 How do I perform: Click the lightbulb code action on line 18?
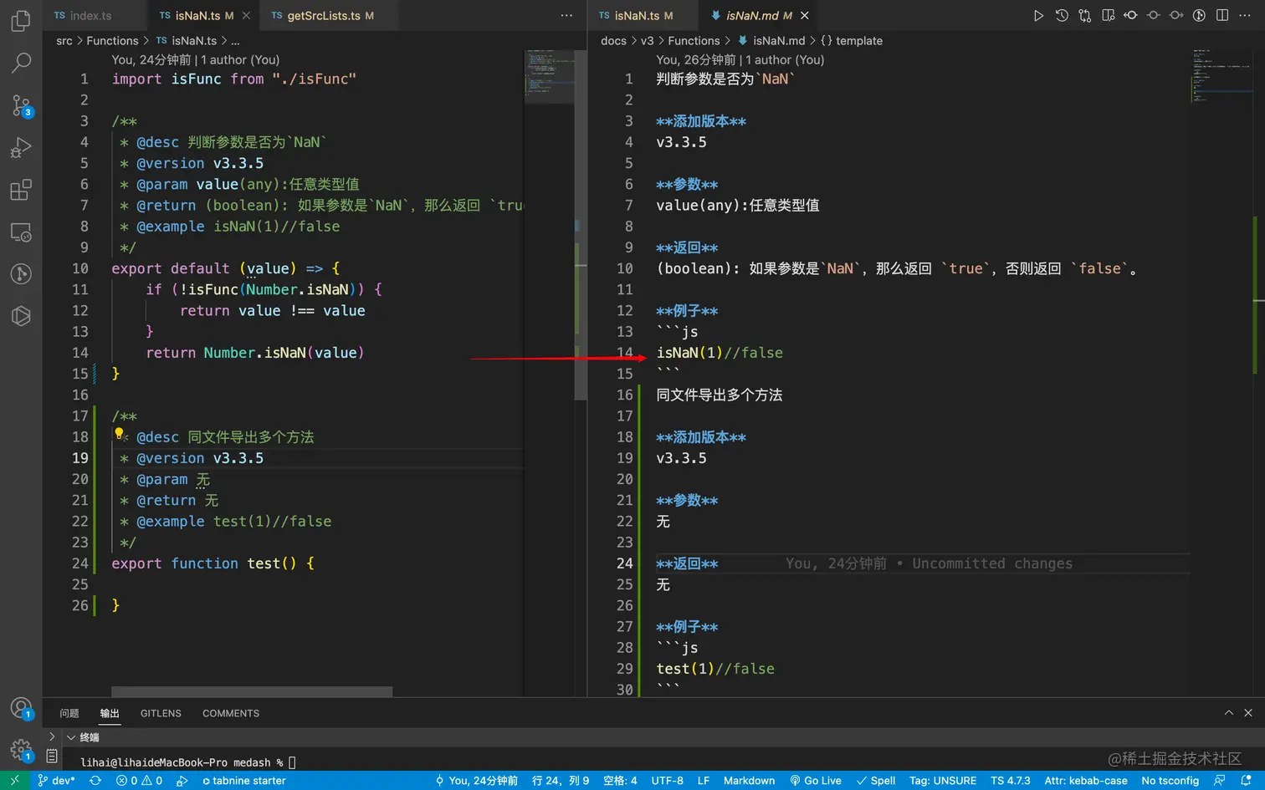coord(120,434)
